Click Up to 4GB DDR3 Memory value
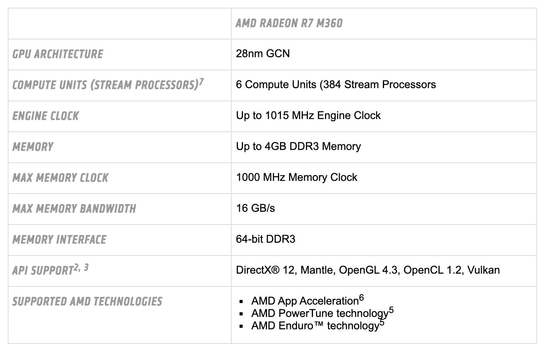The width and height of the screenshot is (544, 344). tap(298, 146)
